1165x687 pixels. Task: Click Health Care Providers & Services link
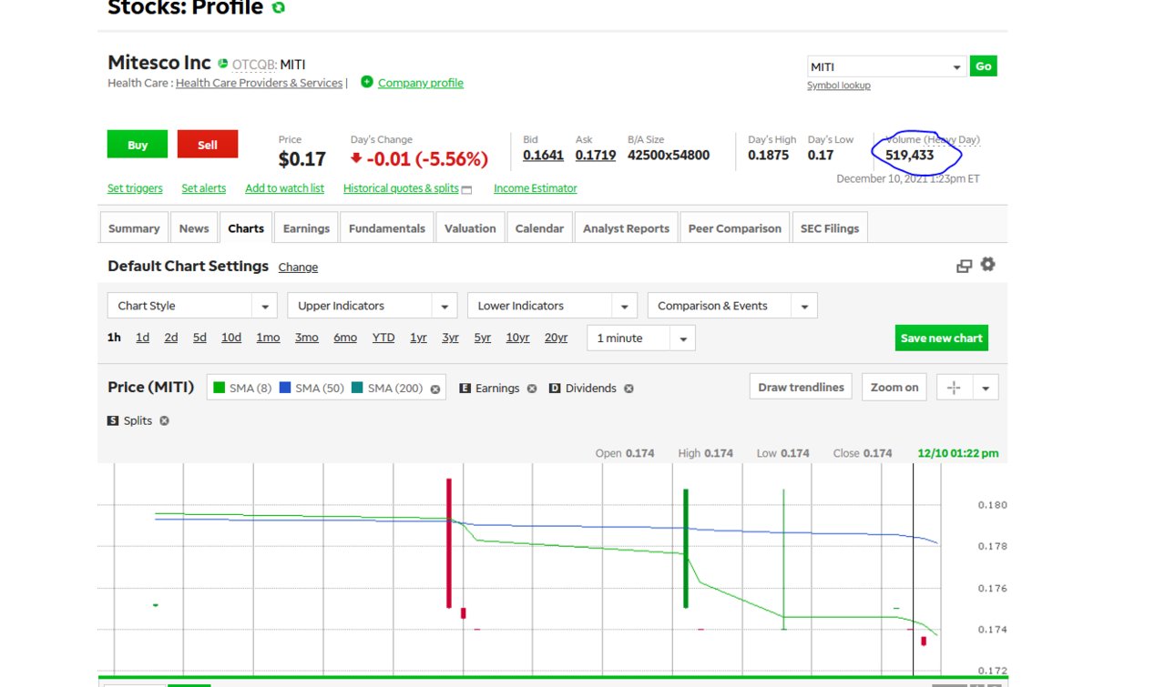(x=260, y=83)
